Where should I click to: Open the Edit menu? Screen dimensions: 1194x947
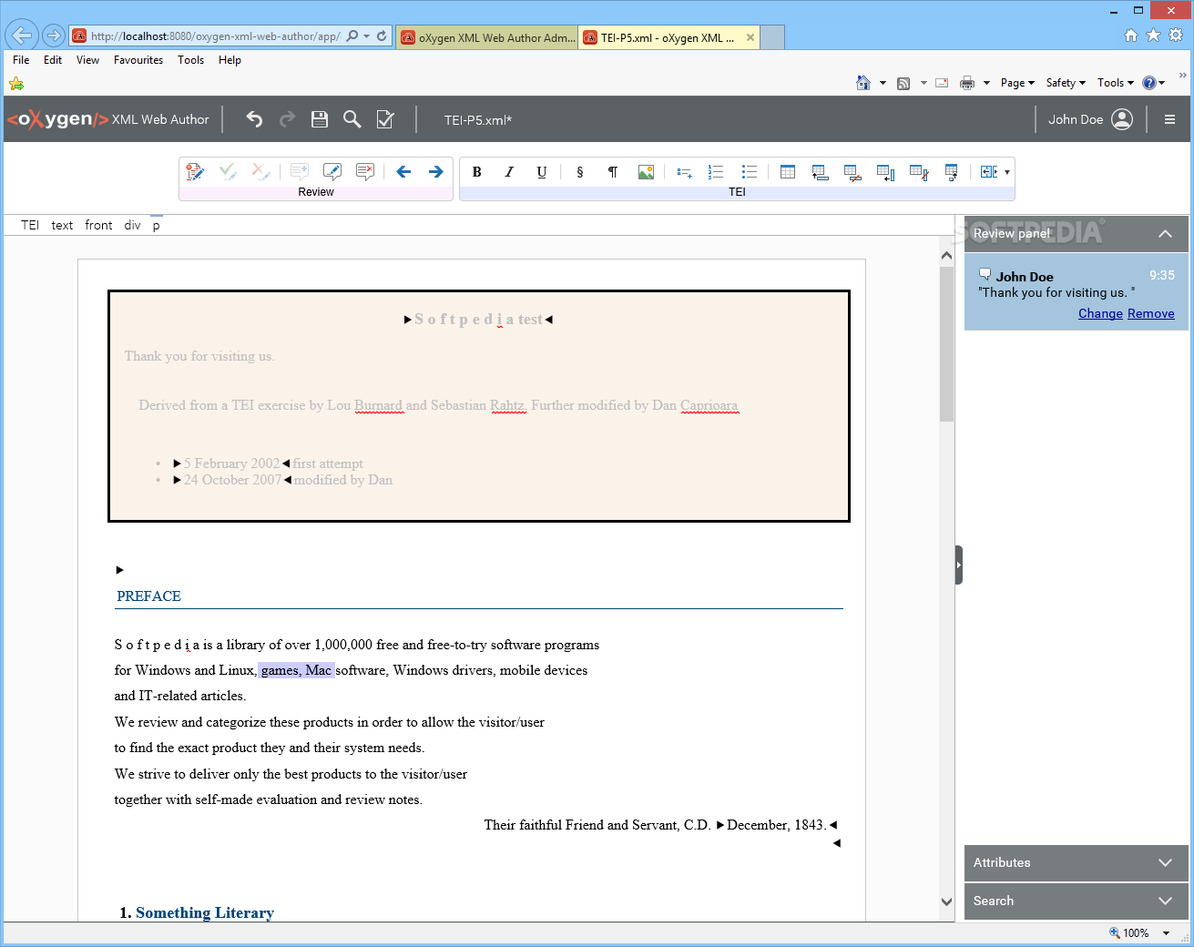coord(53,60)
